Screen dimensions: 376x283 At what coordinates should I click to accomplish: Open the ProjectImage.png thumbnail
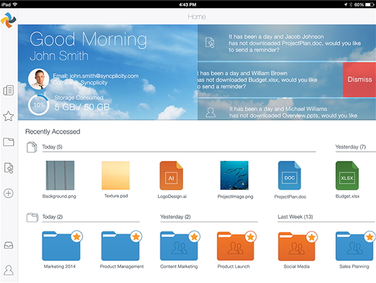coord(234,175)
